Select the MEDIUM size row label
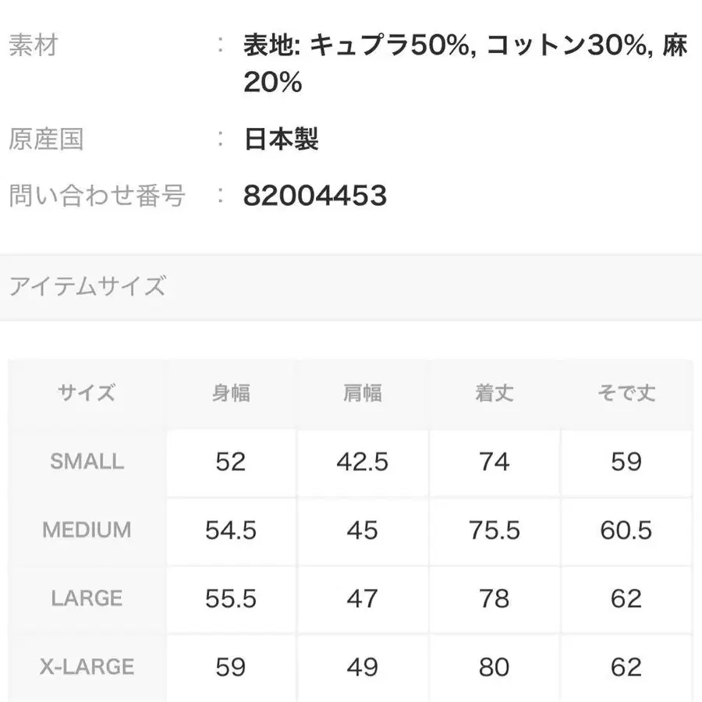 [x=87, y=530]
